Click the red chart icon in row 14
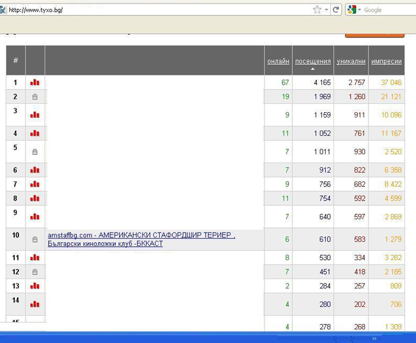The height and width of the screenshot is (343, 416). pyautogui.click(x=34, y=304)
